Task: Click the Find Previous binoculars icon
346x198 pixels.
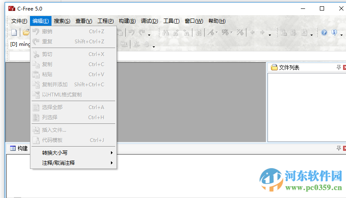Action: 186,32
